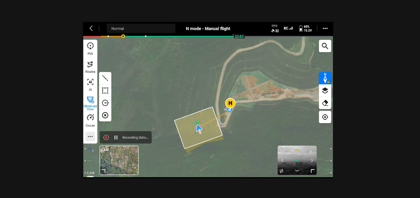This screenshot has width=420, height=198.
Task: Select the rectangle area drawing tool
Action: [105, 90]
